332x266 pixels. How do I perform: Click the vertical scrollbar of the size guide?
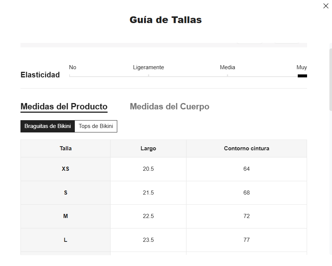click(x=331, y=78)
